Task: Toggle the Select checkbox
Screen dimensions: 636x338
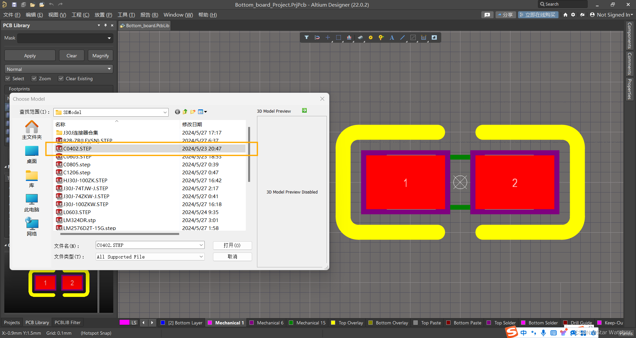Action: (8, 79)
